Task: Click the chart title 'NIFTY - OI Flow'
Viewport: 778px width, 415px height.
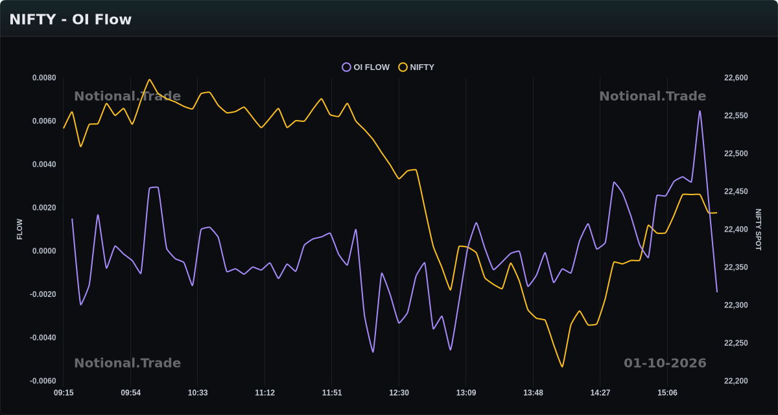Action: (x=71, y=19)
